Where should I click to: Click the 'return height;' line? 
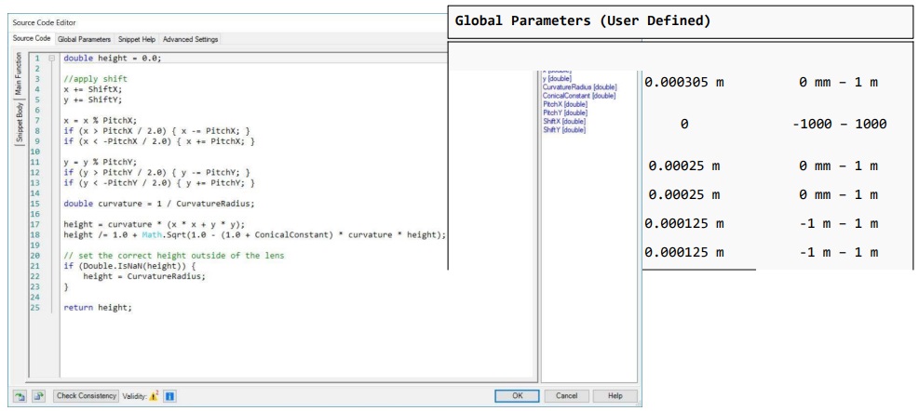pos(97,308)
